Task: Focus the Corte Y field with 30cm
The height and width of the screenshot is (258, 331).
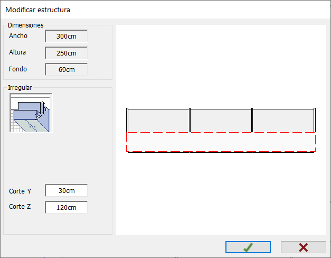Action: point(67,190)
